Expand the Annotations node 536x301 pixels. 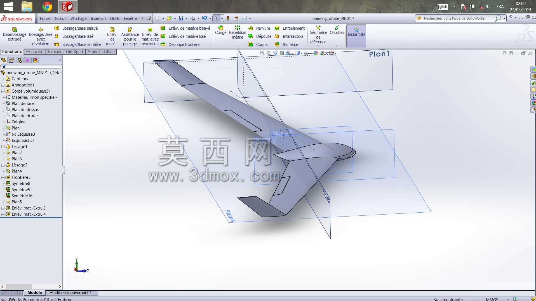coord(3,85)
